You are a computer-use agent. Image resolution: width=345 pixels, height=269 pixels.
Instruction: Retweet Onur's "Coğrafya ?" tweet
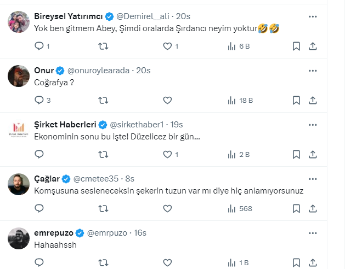[x=103, y=100]
